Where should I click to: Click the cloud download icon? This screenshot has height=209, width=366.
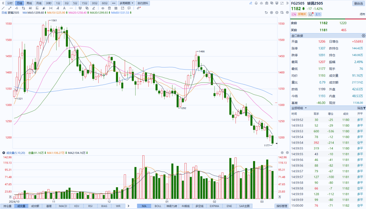pos(261,3)
